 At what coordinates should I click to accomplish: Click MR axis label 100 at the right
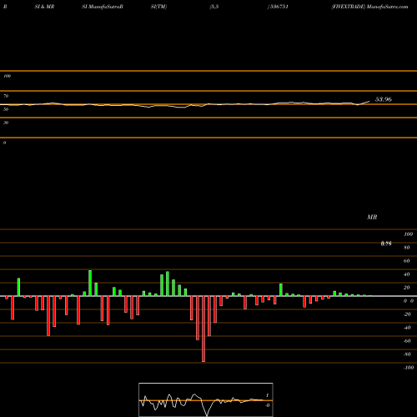[x=409, y=234]
